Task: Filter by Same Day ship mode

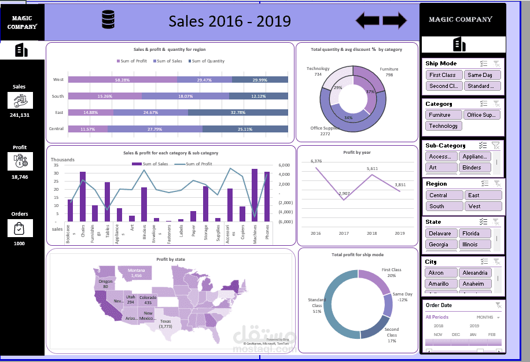Action: (482, 75)
